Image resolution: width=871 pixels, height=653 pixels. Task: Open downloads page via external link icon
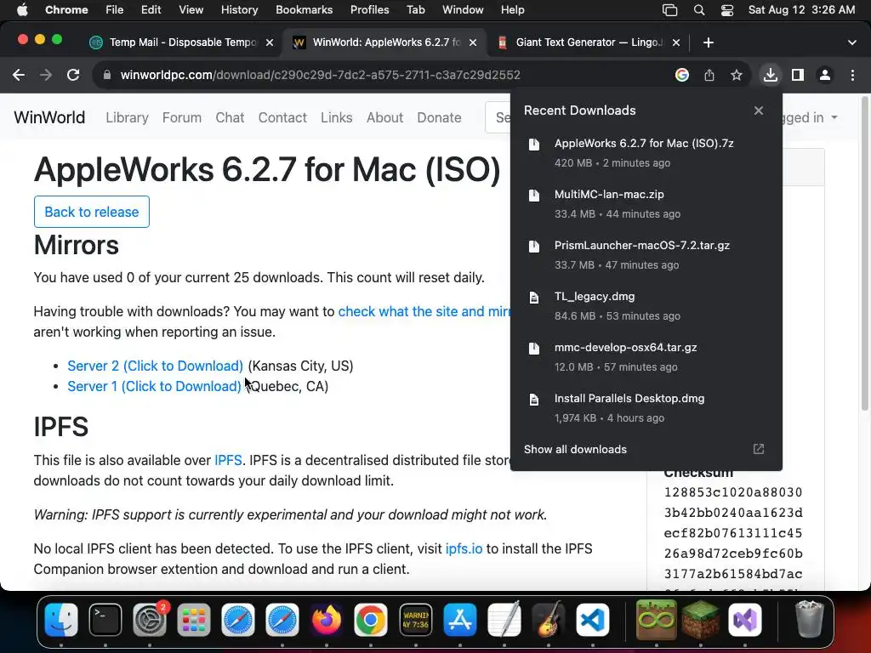(759, 449)
